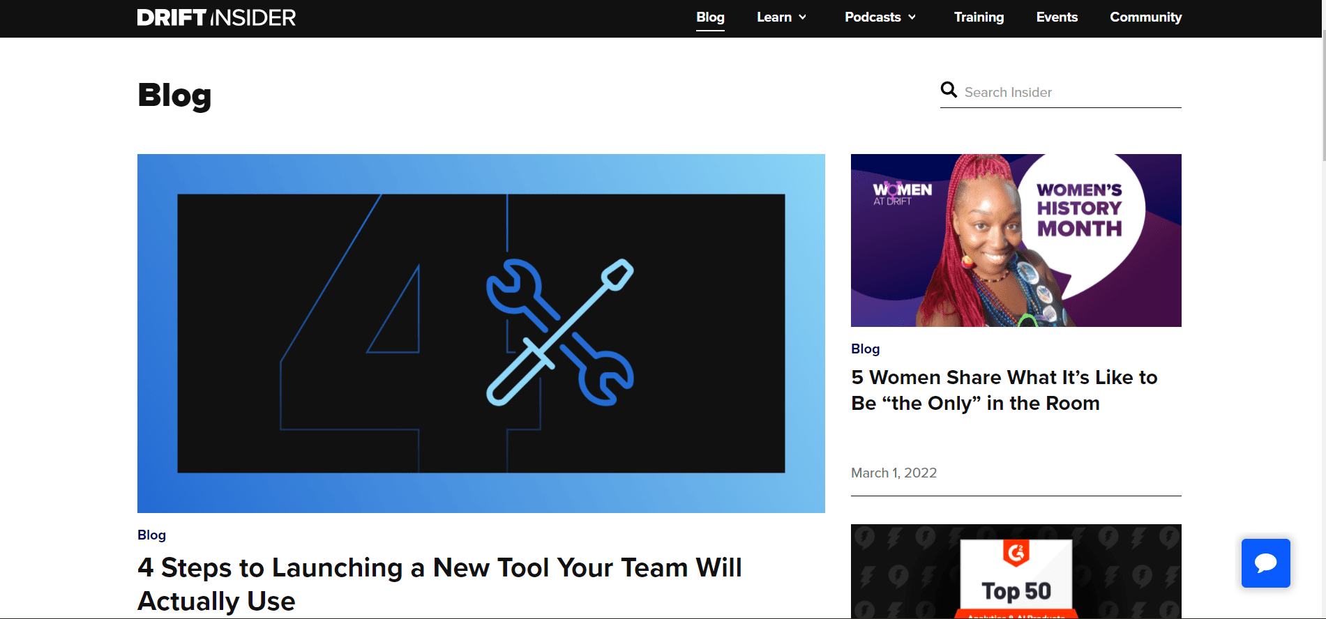This screenshot has width=1326, height=619.
Task: Open the Learn navigation dropdown
Action: click(774, 17)
